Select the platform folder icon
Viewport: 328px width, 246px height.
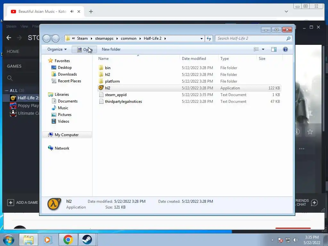[x=101, y=81]
